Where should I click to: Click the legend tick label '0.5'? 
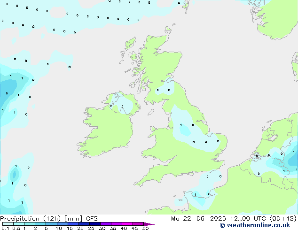click(16, 228)
